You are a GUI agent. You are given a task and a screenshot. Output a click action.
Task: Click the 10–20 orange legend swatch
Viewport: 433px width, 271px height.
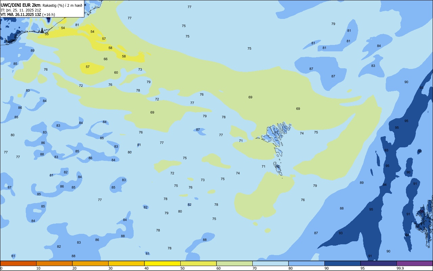(54, 263)
